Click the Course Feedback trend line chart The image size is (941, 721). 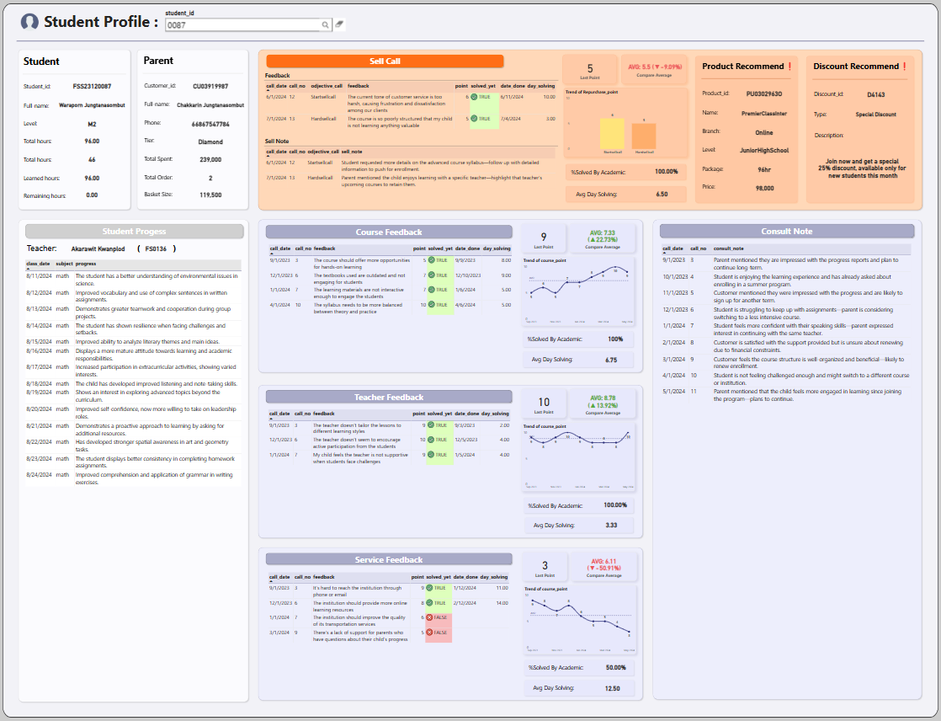point(578,291)
